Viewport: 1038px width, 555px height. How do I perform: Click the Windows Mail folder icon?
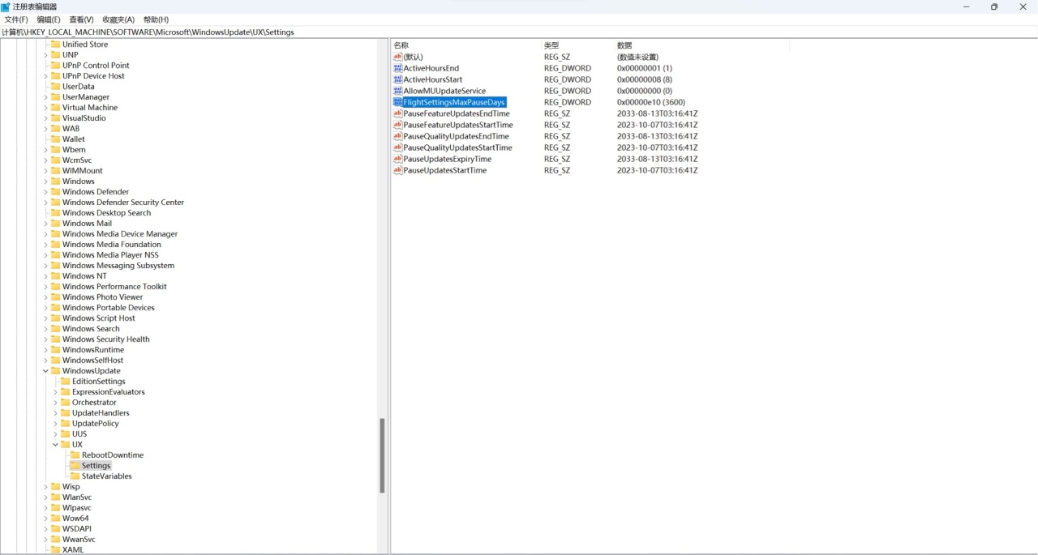coord(55,224)
